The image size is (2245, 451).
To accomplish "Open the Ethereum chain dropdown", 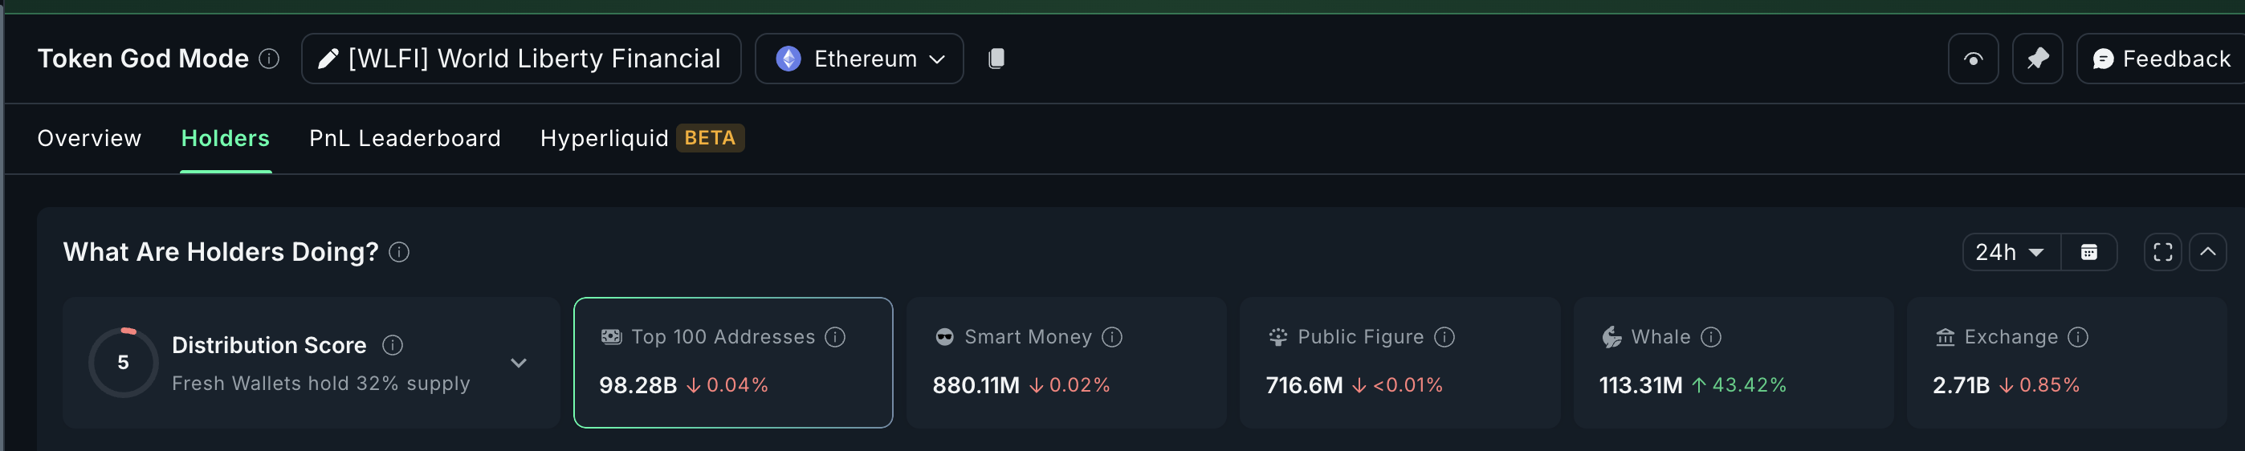I will point(858,59).
